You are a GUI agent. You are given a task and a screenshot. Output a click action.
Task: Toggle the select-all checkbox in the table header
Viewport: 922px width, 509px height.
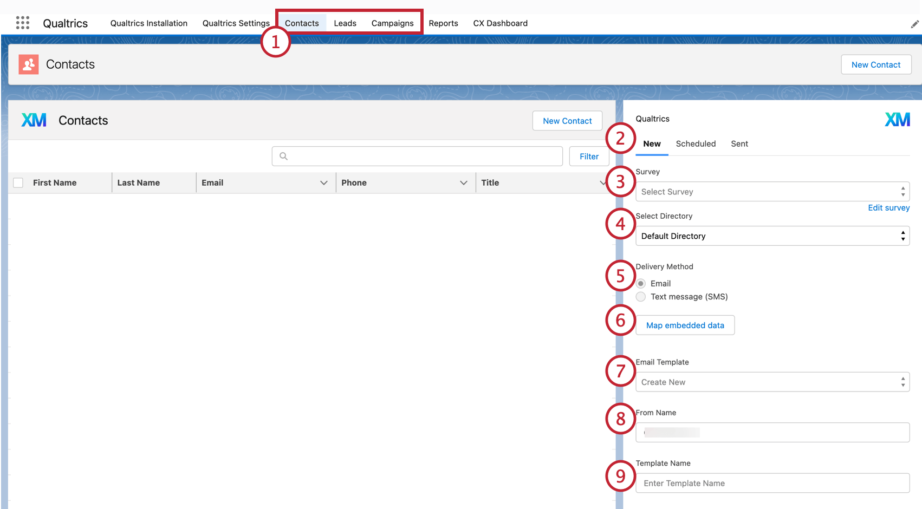pos(18,182)
